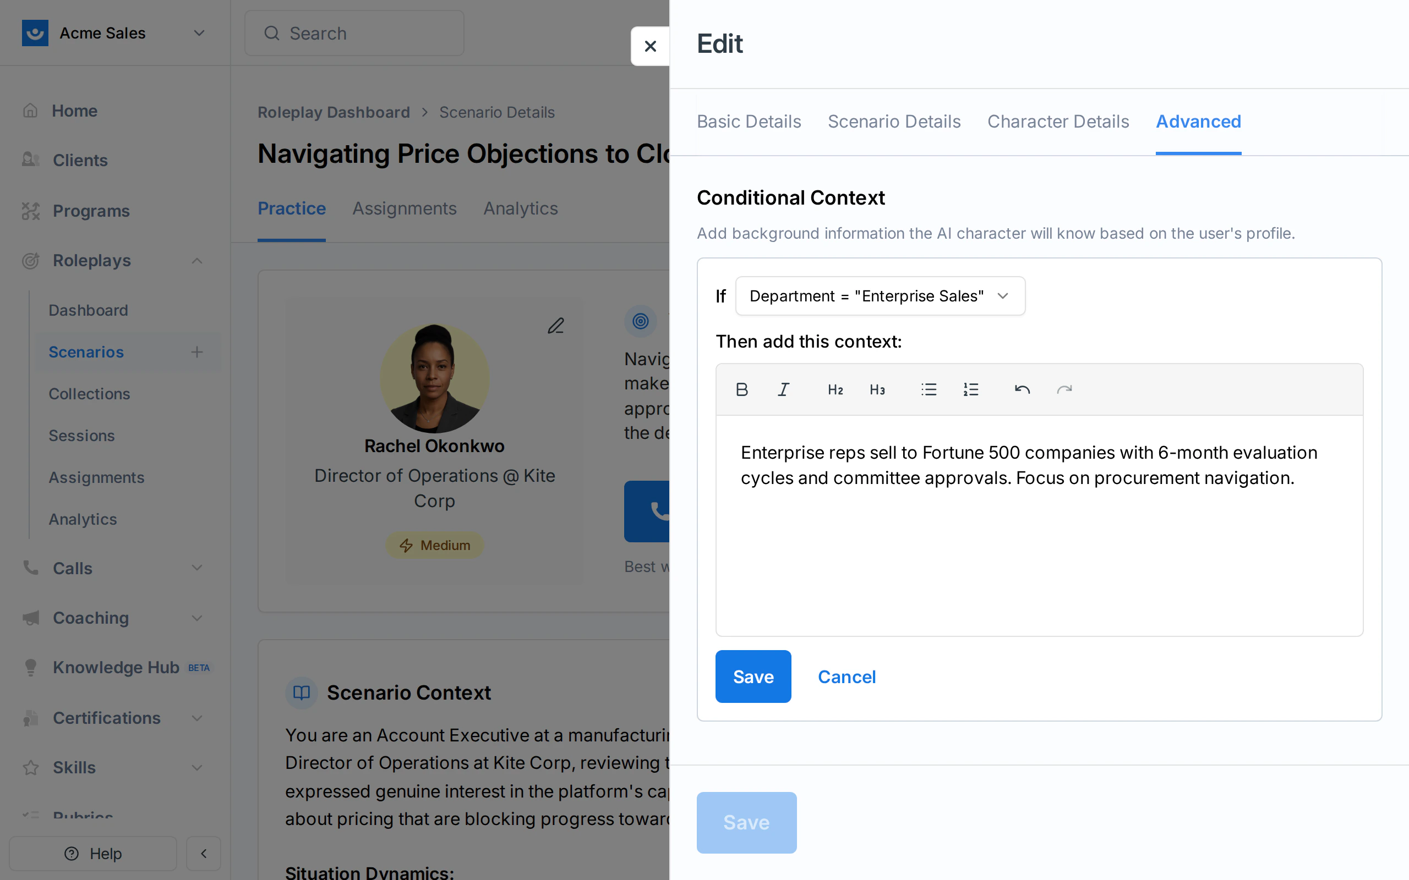The width and height of the screenshot is (1409, 880).
Task: Add a new scenario with the plus icon
Action: pyautogui.click(x=198, y=351)
